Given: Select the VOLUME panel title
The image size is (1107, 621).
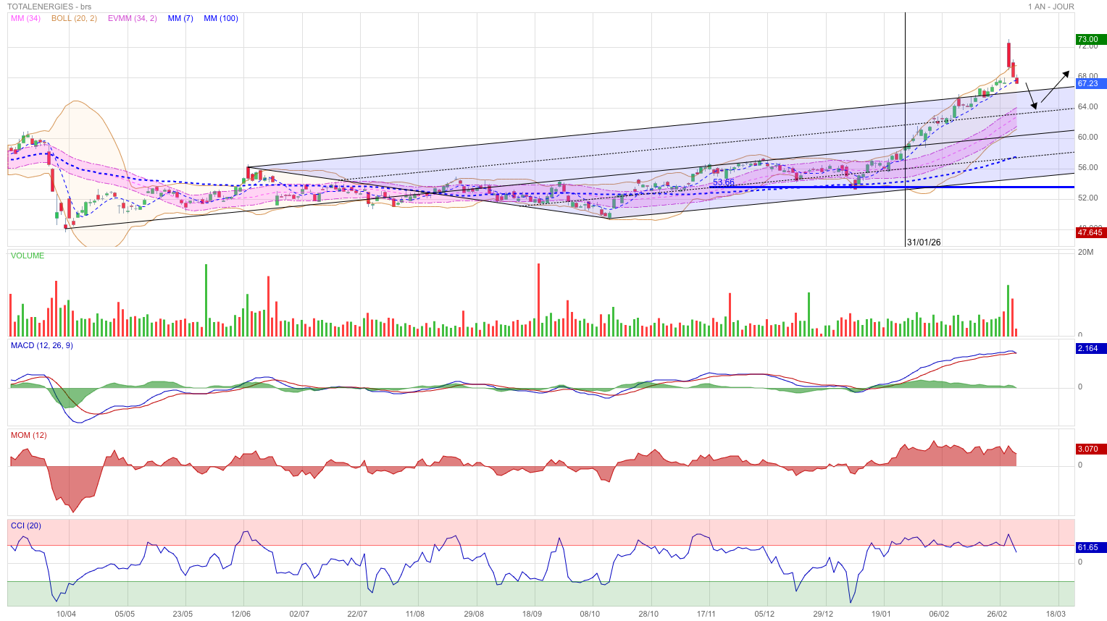Looking at the screenshot, I should 28,255.
